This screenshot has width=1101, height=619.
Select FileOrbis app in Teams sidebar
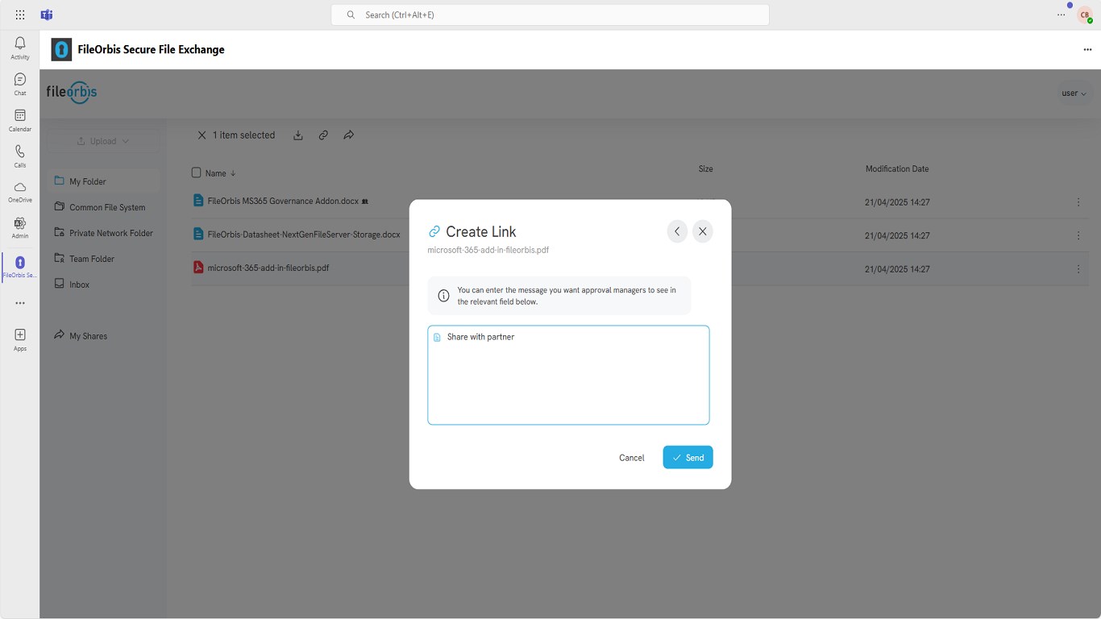click(20, 267)
